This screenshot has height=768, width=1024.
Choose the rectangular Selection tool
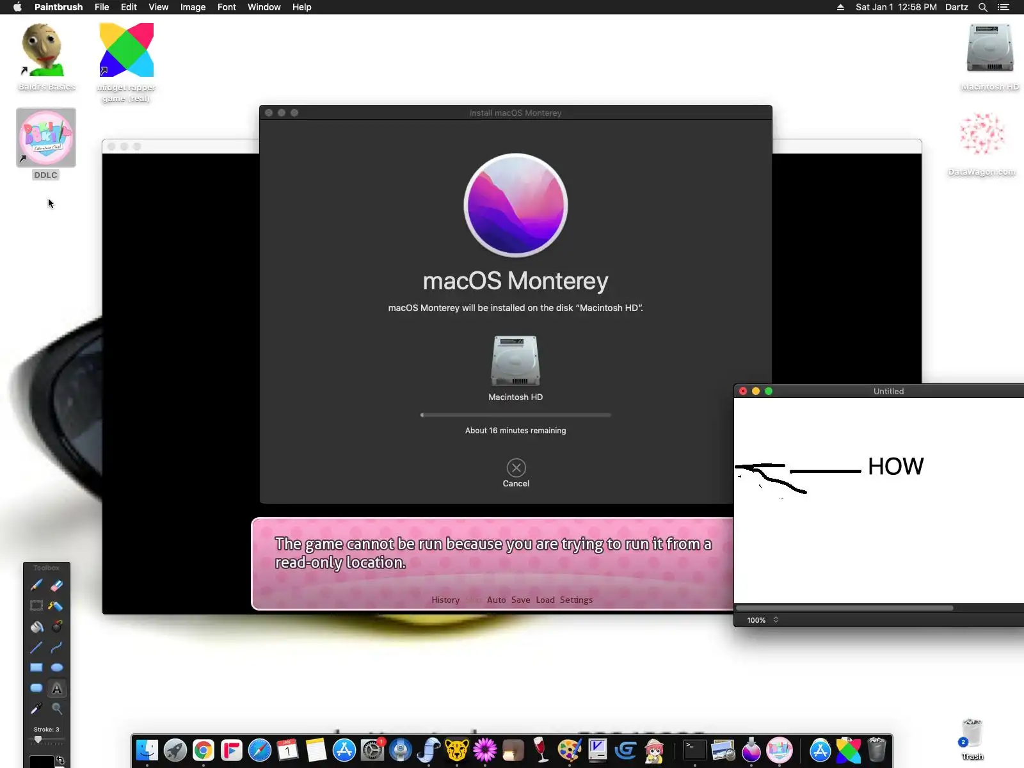pos(36,605)
